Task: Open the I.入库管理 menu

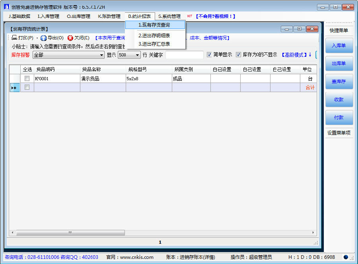Action: (49, 16)
